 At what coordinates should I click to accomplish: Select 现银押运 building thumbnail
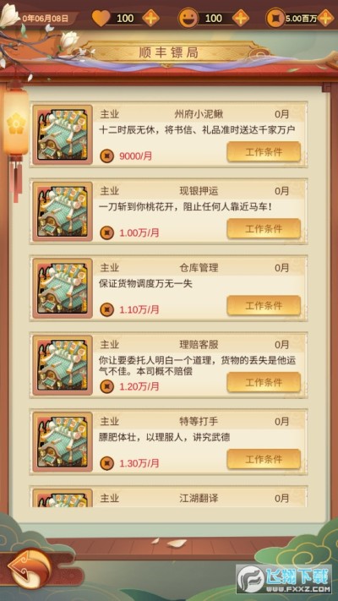coord(63,211)
